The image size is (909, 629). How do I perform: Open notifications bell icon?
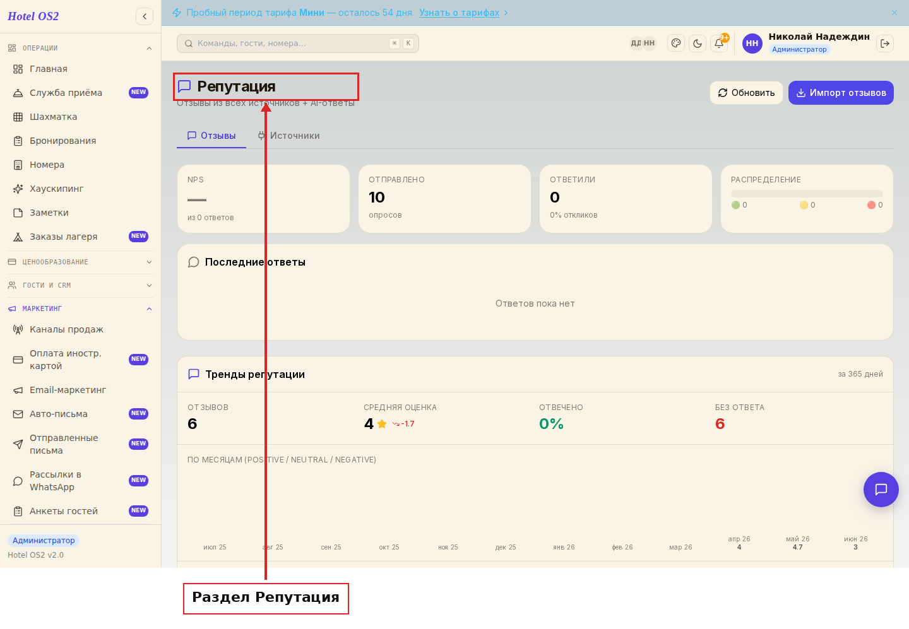tap(719, 44)
